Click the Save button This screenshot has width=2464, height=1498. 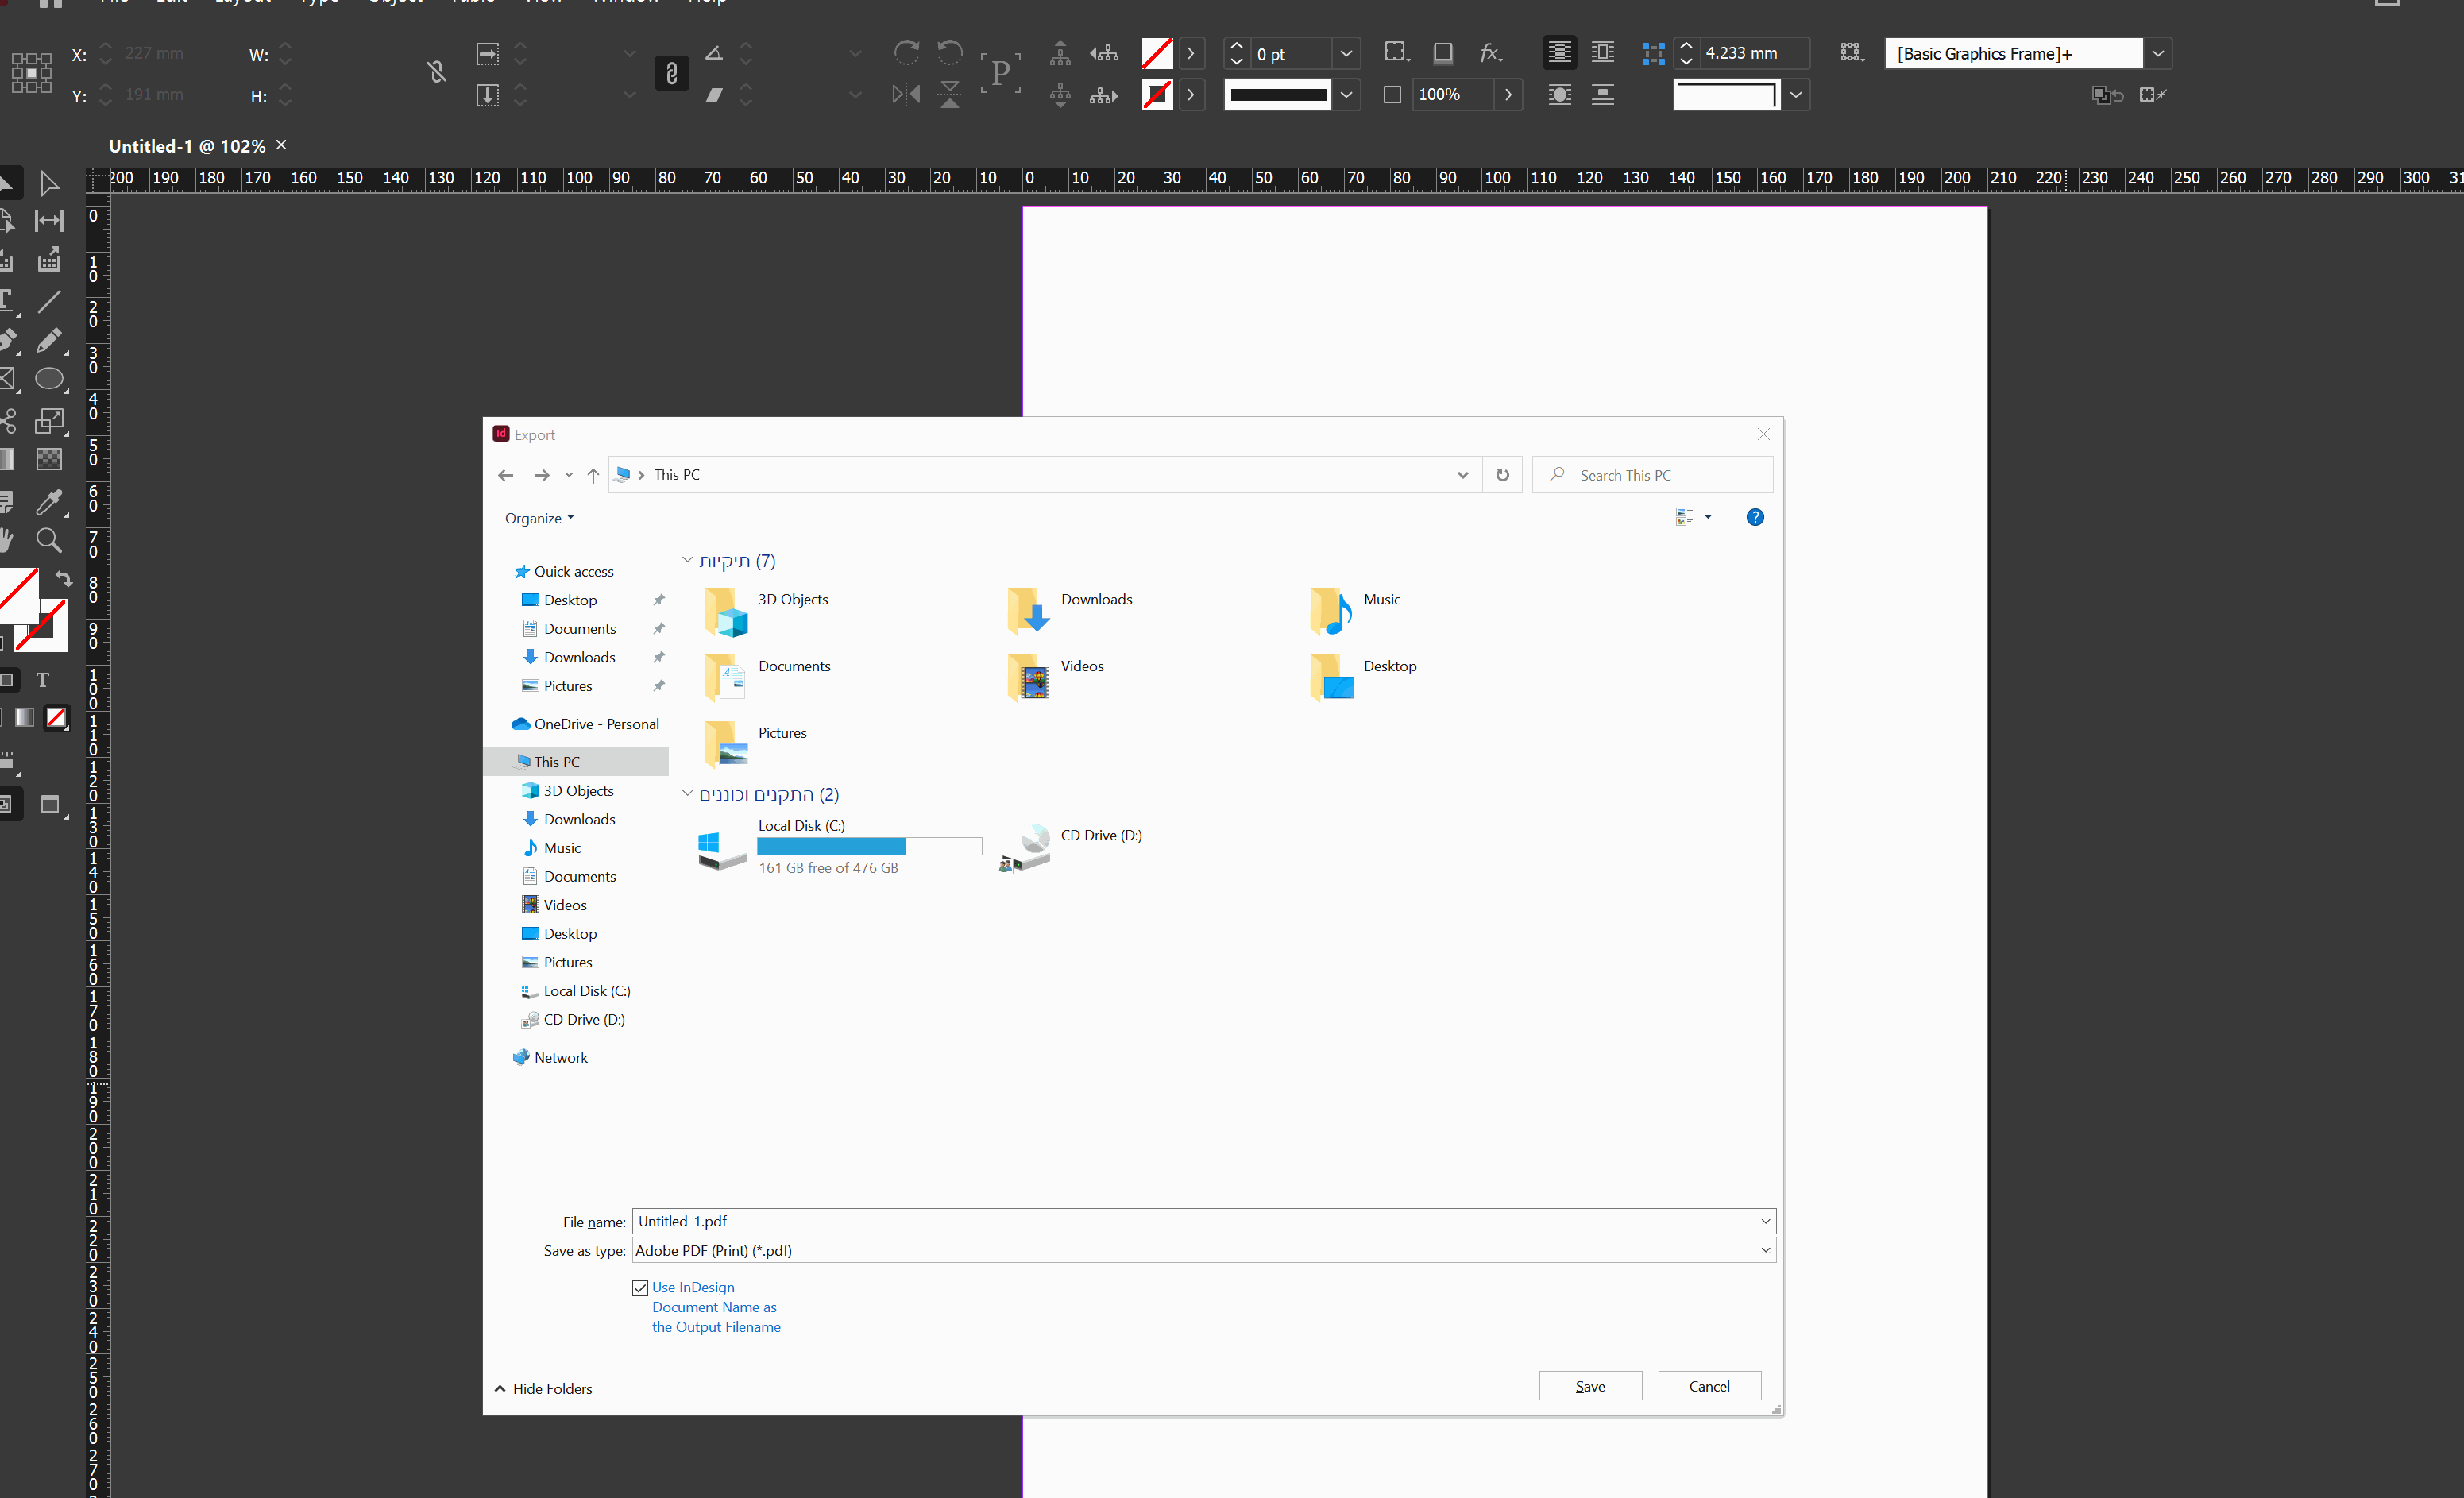click(1589, 1386)
